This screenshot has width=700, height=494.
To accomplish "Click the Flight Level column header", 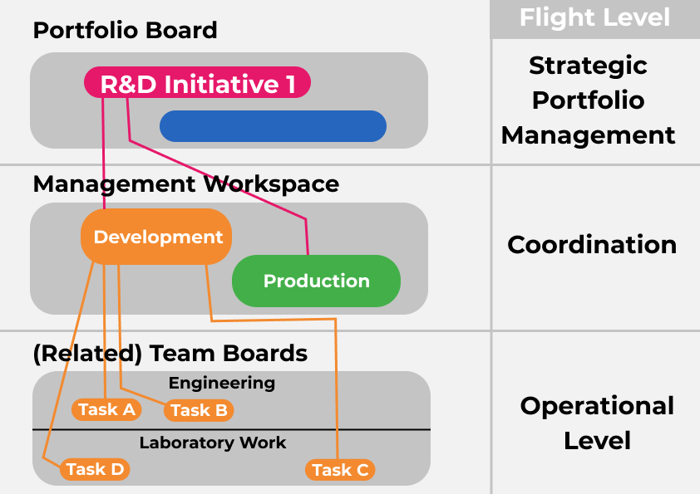I will coord(594,19).
